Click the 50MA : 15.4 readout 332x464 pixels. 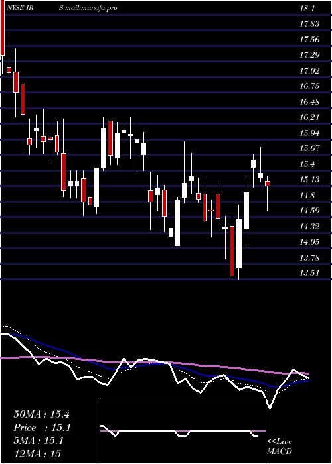tap(41, 414)
